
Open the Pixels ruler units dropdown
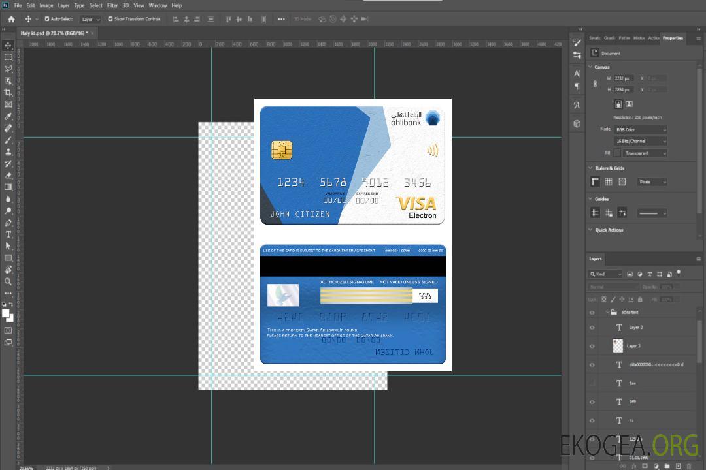652,182
